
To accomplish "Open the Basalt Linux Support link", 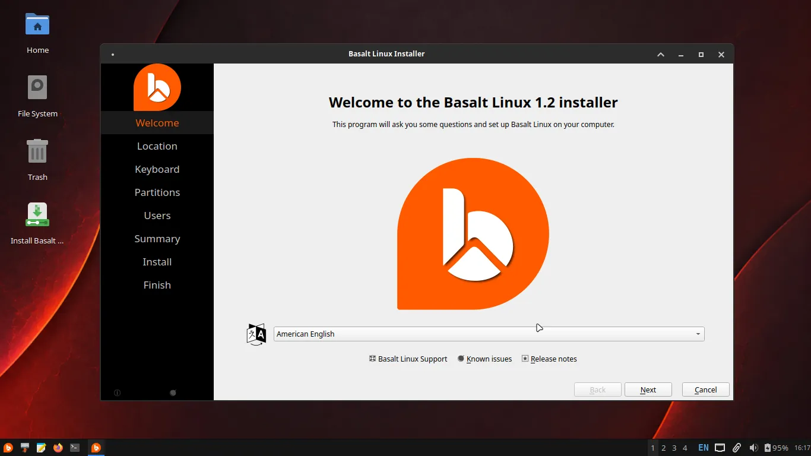I will 408,359.
